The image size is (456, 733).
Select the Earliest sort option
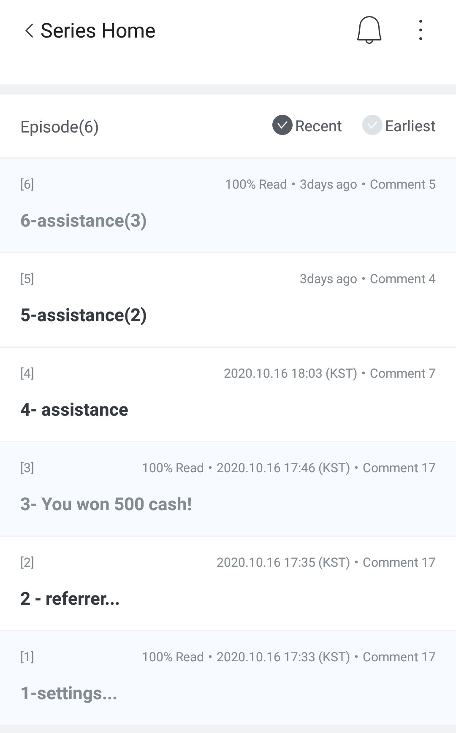[x=410, y=126]
